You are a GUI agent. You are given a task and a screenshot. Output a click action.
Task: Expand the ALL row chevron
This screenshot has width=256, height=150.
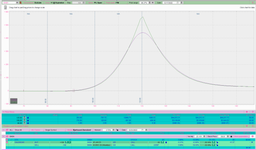[3, 130]
